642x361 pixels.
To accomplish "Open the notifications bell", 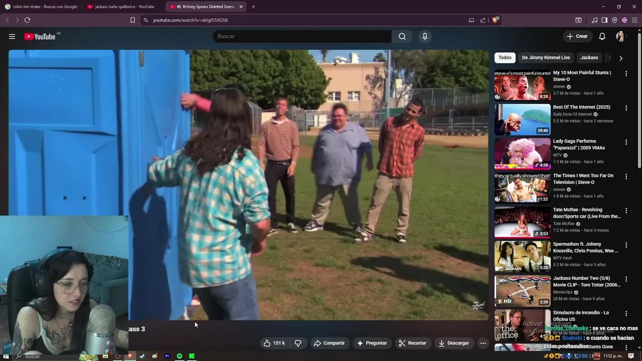I will tap(602, 36).
